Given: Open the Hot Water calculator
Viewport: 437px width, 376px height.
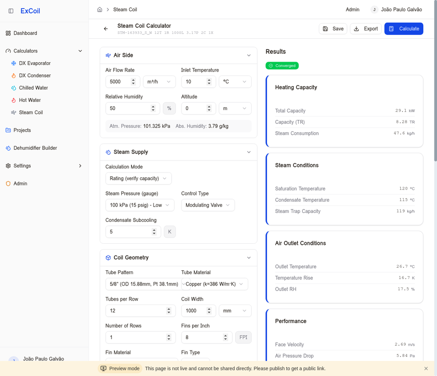Looking at the screenshot, I should click(x=30, y=100).
